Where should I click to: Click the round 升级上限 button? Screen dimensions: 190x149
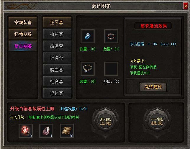106,121
